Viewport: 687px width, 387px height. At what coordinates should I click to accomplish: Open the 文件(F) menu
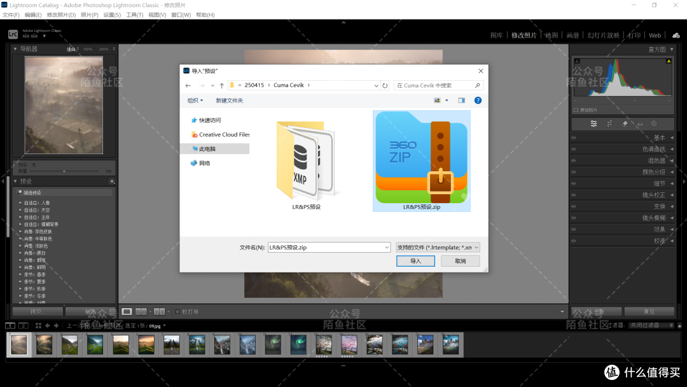point(11,15)
